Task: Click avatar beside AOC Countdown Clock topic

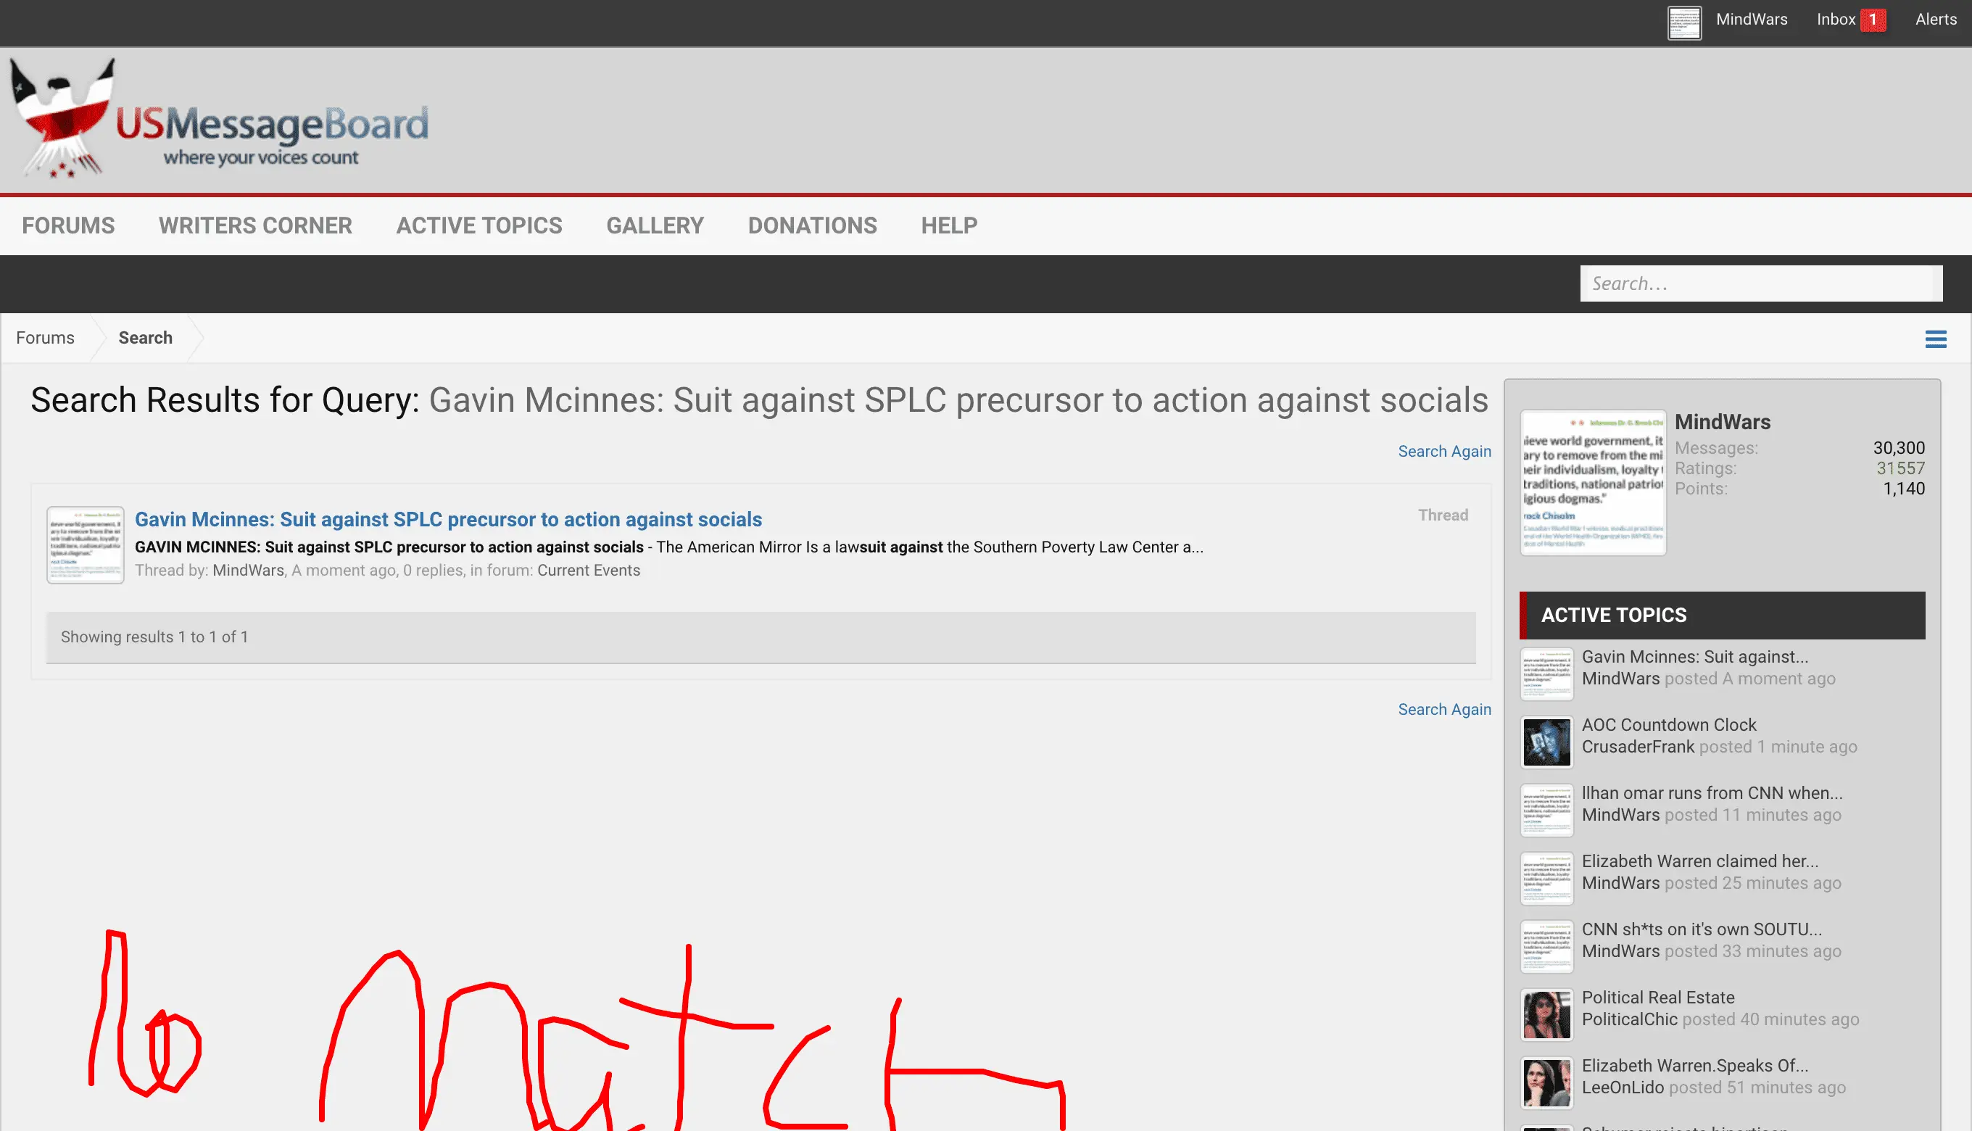Action: (1546, 741)
